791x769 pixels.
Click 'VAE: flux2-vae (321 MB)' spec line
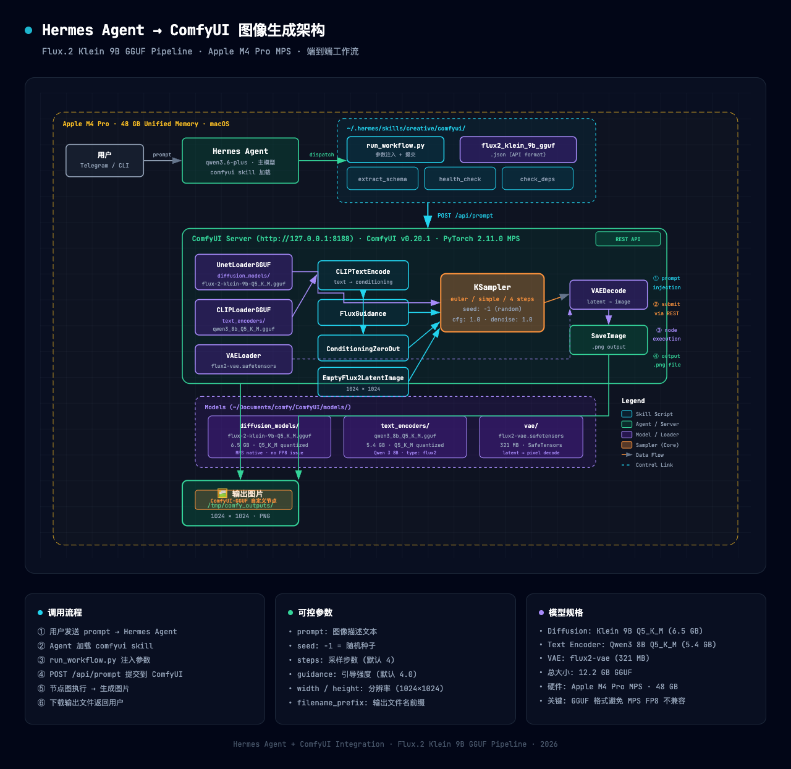[x=598, y=658]
